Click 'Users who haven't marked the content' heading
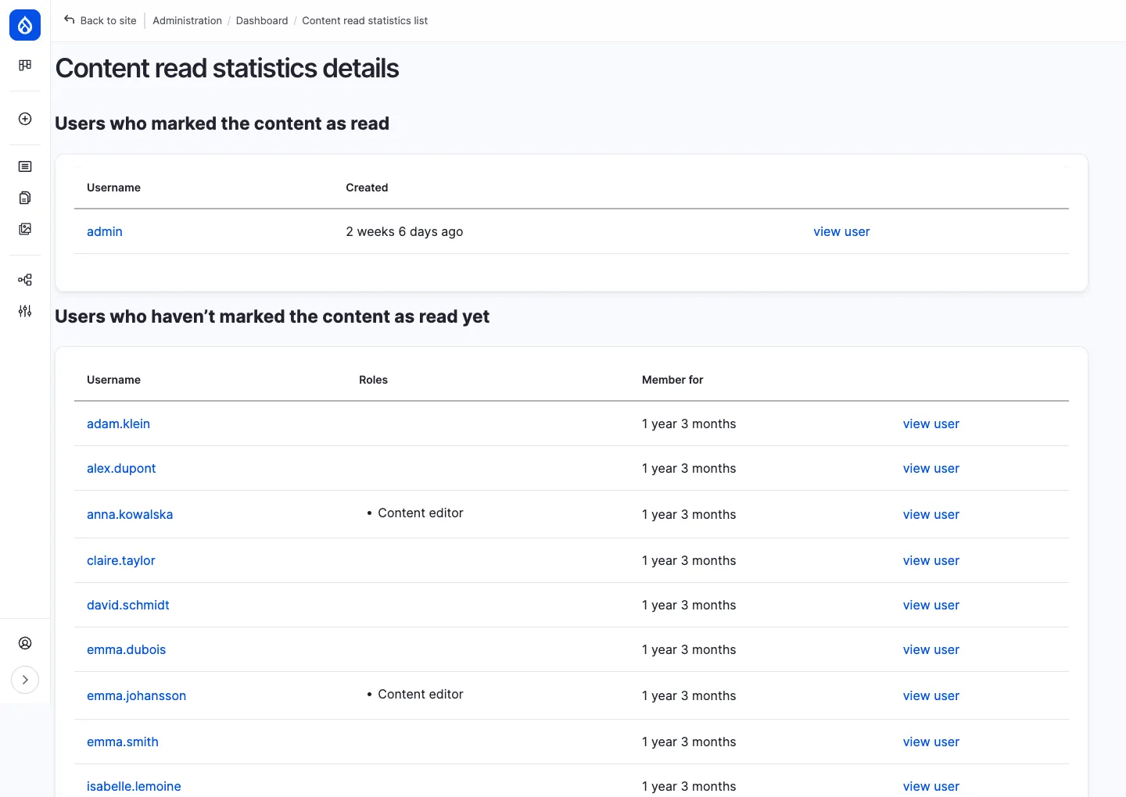The width and height of the screenshot is (1126, 797). click(272, 316)
